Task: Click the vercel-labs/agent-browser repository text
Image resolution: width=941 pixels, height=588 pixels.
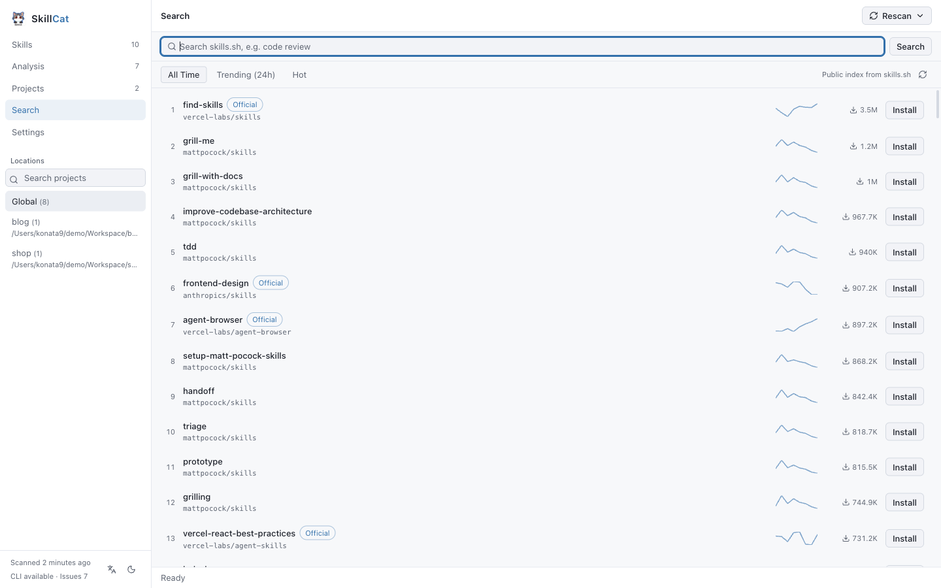Action: point(237,332)
